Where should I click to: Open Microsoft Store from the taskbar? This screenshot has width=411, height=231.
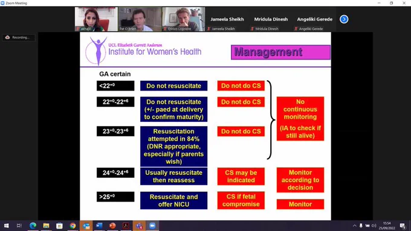[x=59, y=226]
